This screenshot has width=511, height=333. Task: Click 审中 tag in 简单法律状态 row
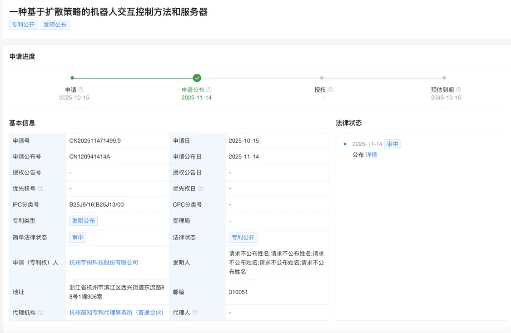pyautogui.click(x=78, y=237)
